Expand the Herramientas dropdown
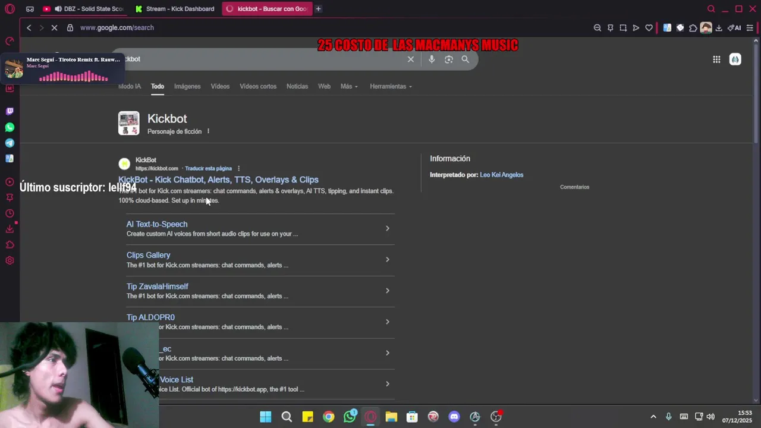The width and height of the screenshot is (761, 428). (391, 86)
